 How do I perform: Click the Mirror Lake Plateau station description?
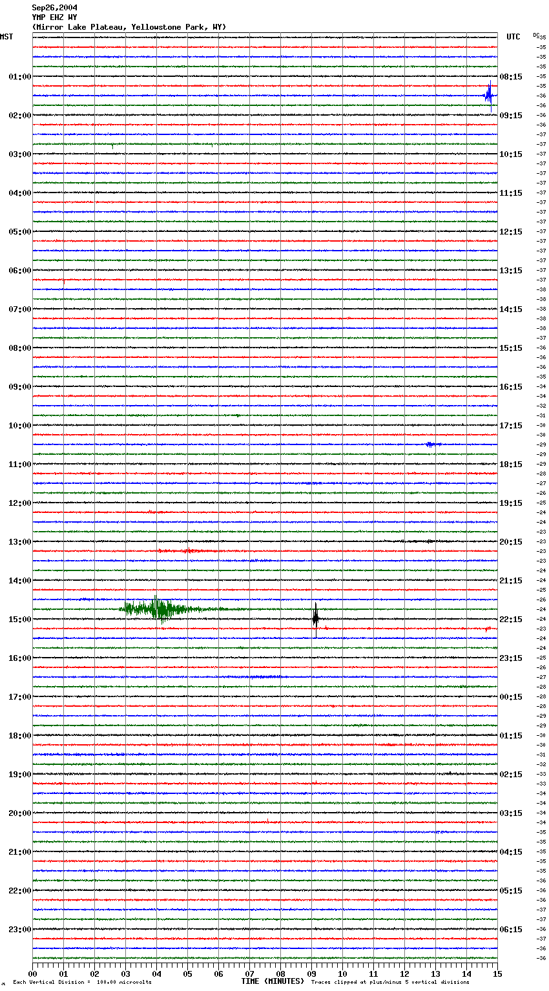129,27
